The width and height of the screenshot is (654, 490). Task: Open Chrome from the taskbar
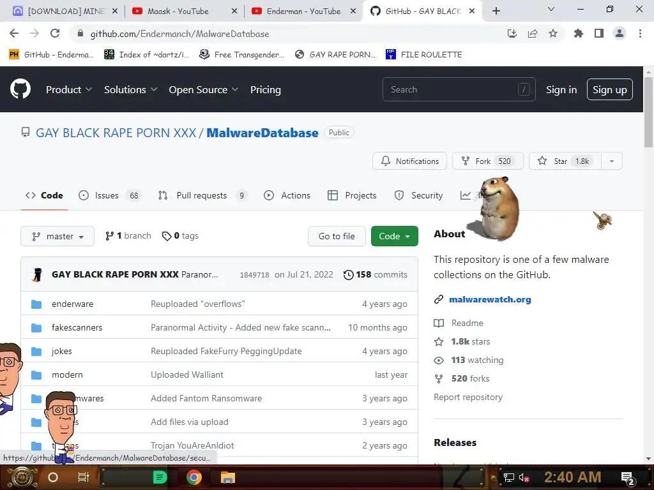click(x=194, y=477)
